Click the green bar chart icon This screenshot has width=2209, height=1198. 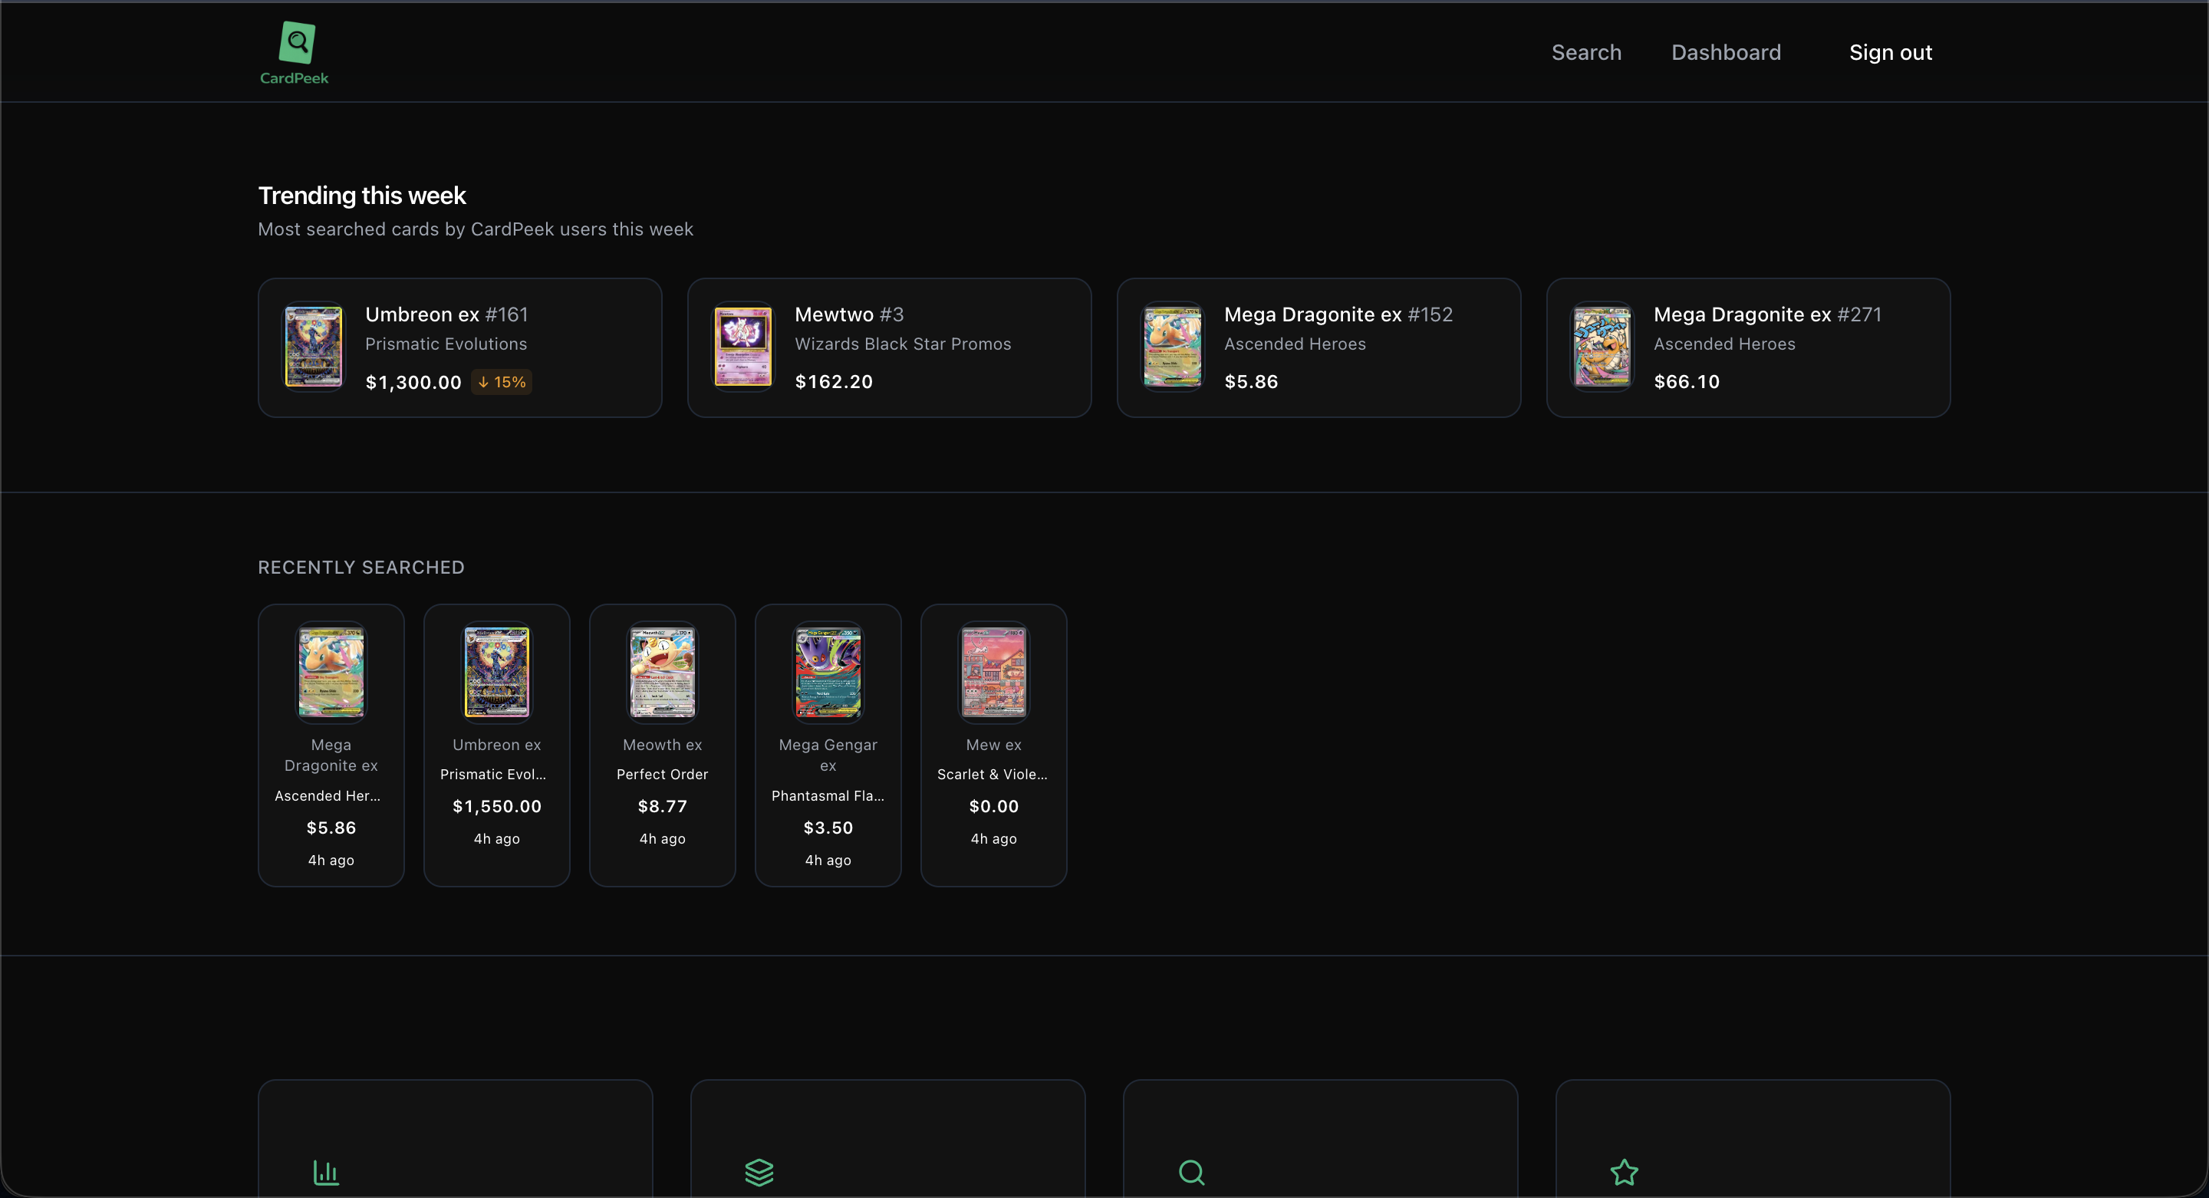[x=326, y=1172]
